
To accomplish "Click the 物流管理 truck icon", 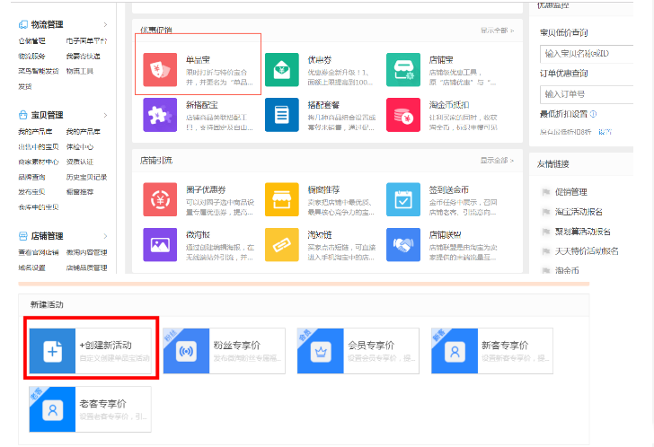I will tap(23, 24).
